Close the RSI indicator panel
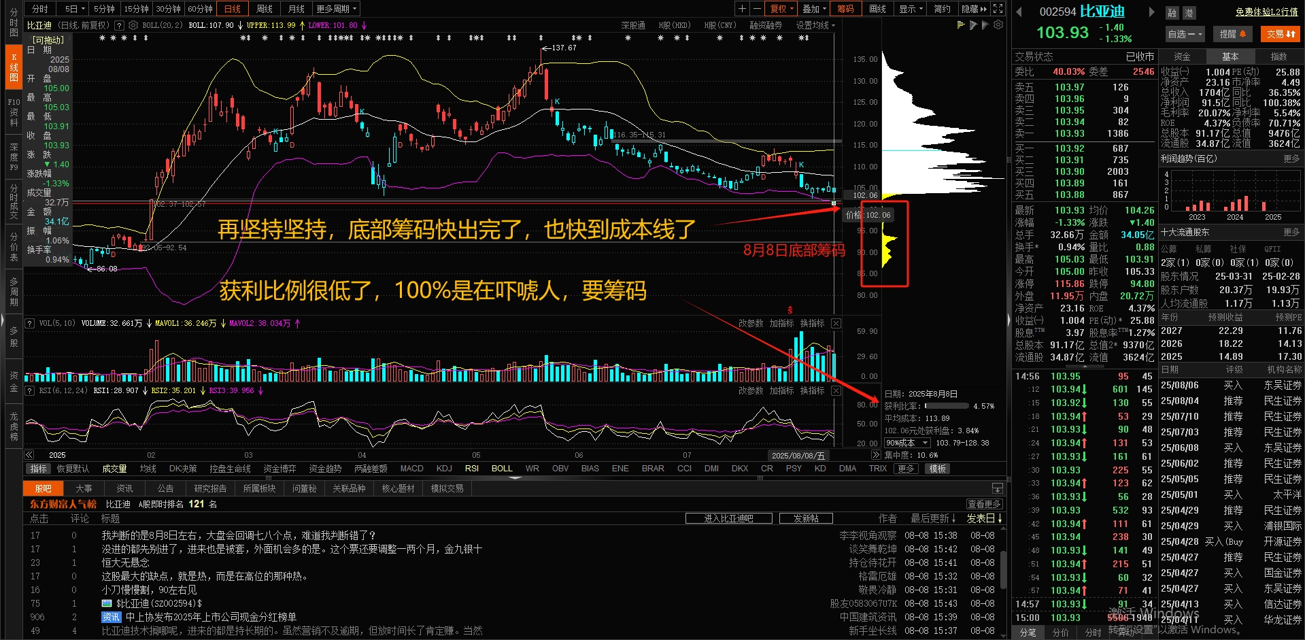Screen dimensions: 1305x640 coord(836,390)
